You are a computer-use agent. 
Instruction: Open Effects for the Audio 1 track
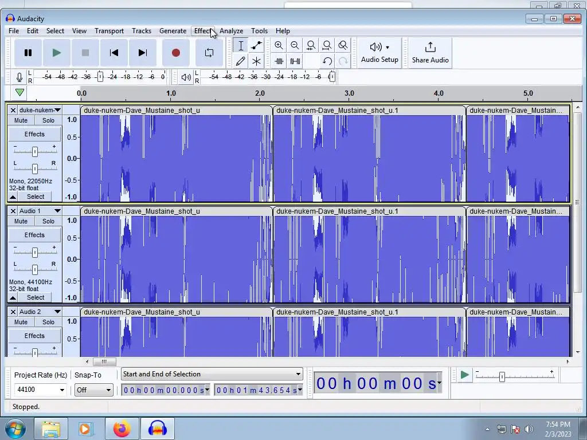[x=34, y=235]
